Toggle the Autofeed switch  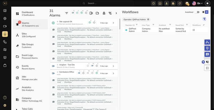tap(197, 12)
